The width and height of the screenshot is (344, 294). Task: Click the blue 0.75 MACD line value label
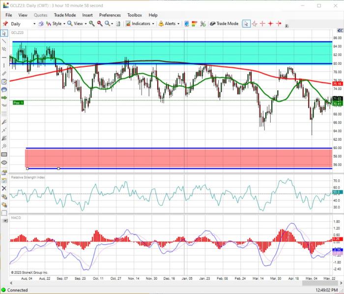[337, 250]
